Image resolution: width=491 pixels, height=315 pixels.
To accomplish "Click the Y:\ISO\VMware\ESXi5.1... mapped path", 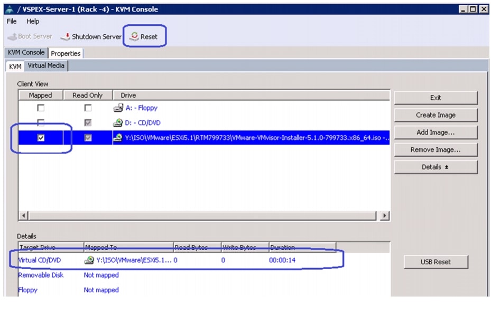I will point(134,260).
